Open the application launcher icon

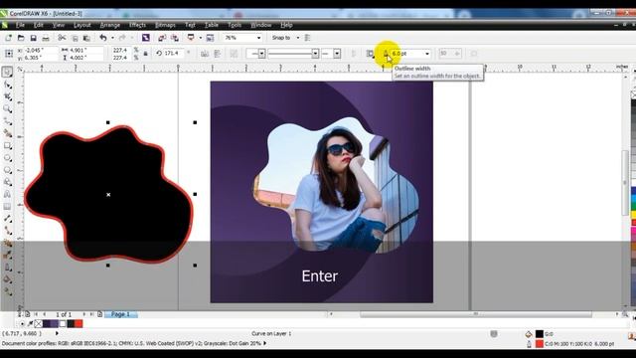click(x=191, y=38)
